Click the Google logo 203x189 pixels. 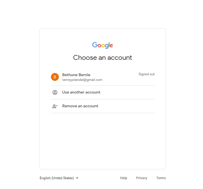pos(102,45)
